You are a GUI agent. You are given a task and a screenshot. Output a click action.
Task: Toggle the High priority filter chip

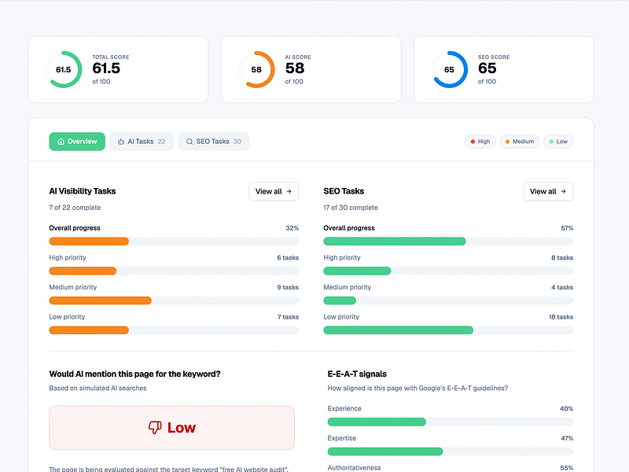(x=480, y=142)
